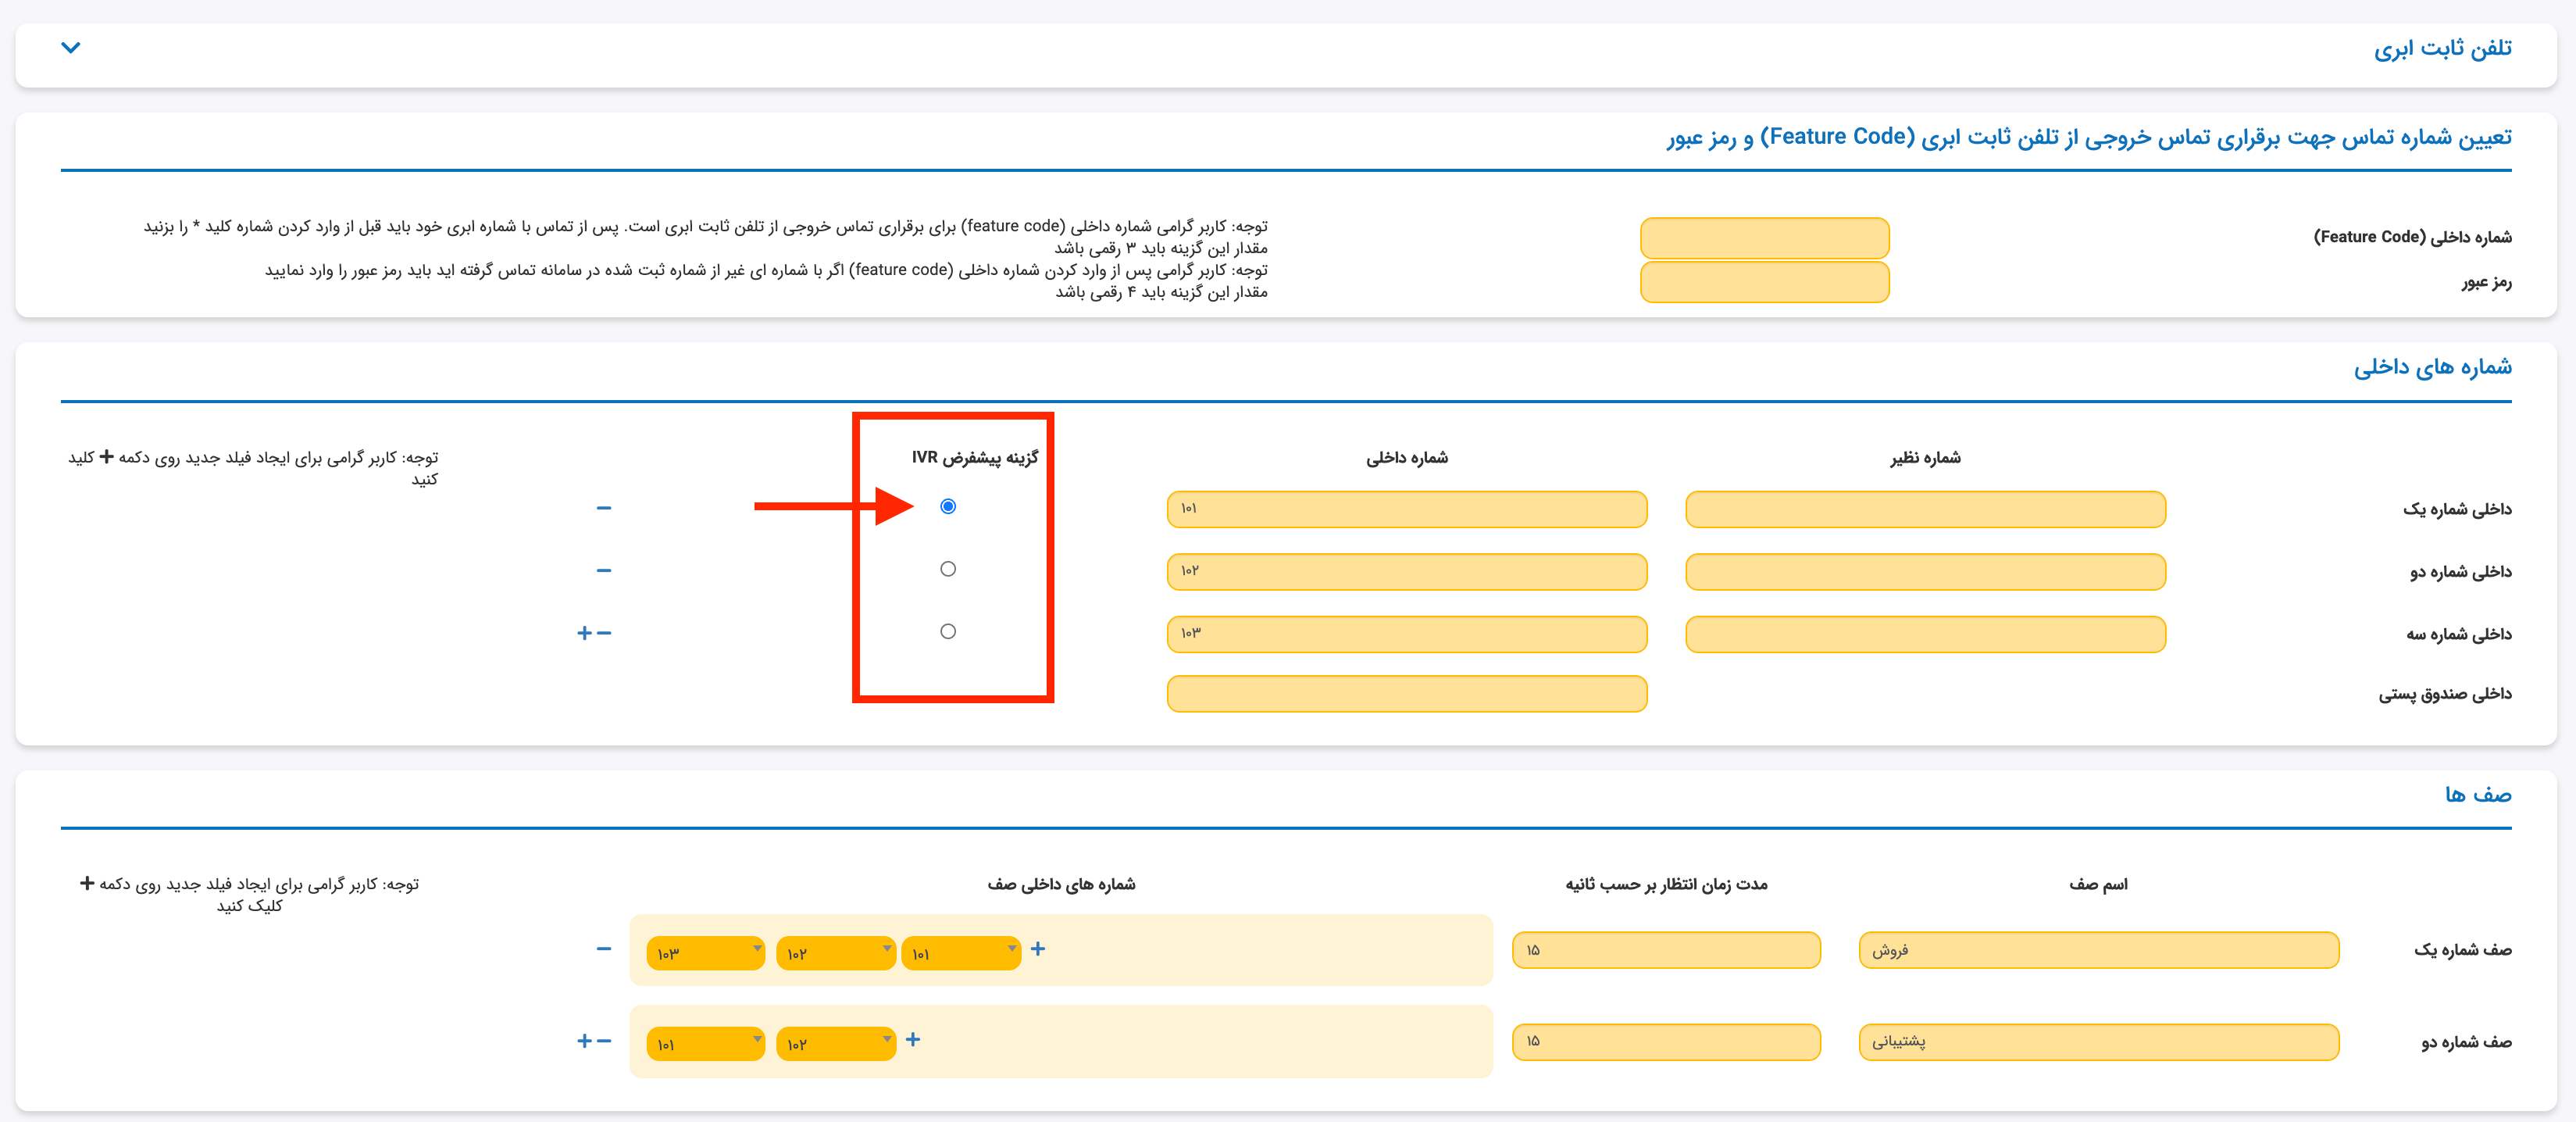Image resolution: width=2576 pixels, height=1122 pixels.
Task: Click شماره نظیر field for داخلی شماره سه
Action: (x=1926, y=634)
